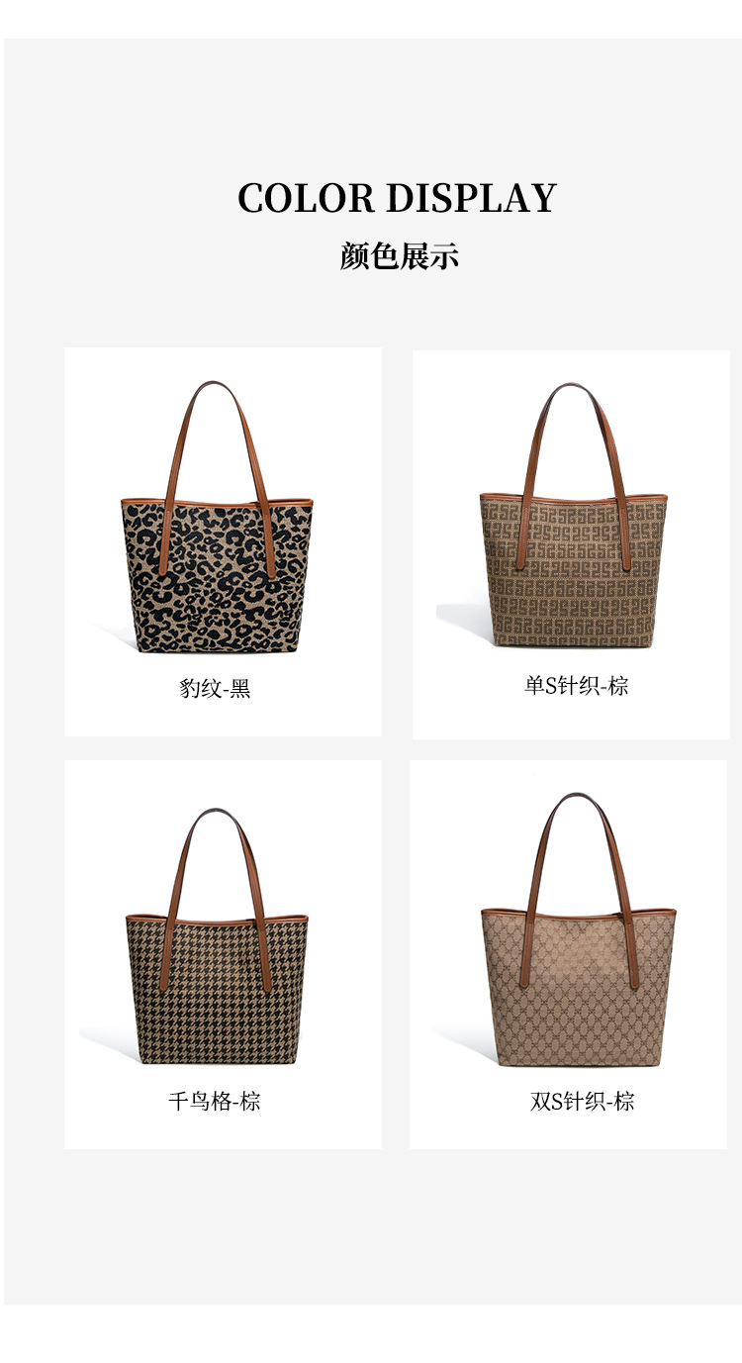Click the white card with houndstooth bag
The width and height of the screenshot is (742, 1363).
[x=223, y=954]
